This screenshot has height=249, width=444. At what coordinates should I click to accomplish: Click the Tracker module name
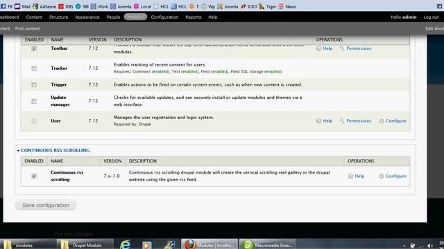(59, 68)
